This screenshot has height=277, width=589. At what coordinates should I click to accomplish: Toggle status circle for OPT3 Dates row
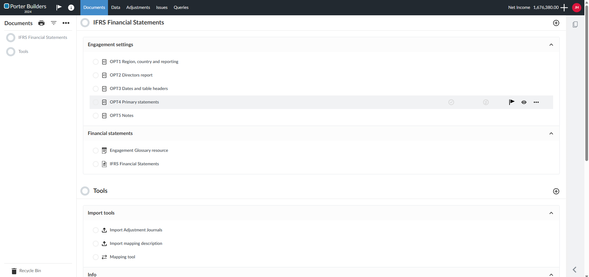point(96,89)
